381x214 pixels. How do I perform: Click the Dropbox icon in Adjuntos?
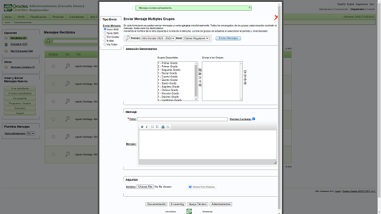click(x=190, y=187)
